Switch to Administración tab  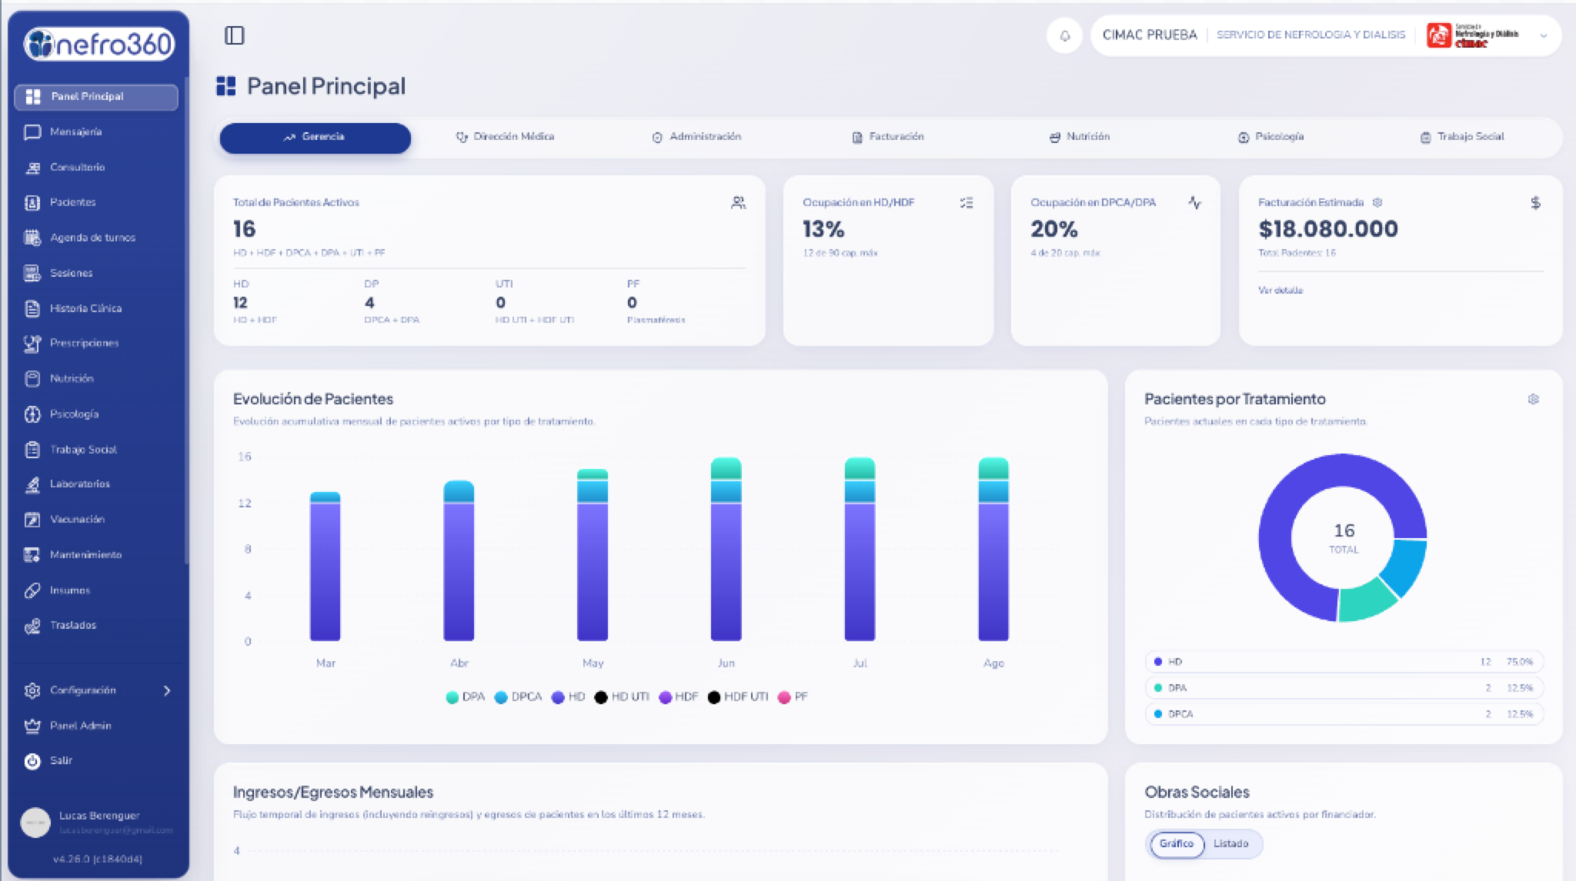point(697,137)
